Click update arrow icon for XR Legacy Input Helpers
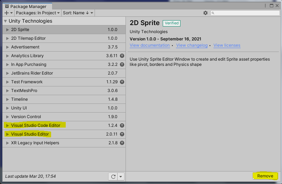 122,143
